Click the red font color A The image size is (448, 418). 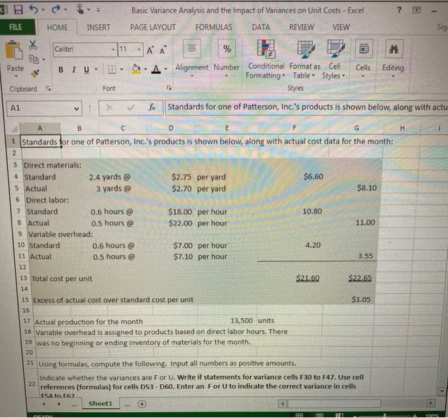[x=156, y=69]
